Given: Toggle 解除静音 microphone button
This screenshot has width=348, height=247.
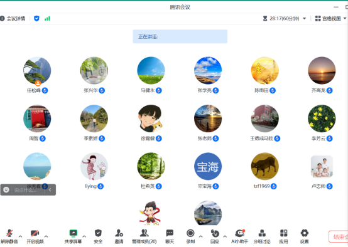Looking at the screenshot, I should [9, 236].
